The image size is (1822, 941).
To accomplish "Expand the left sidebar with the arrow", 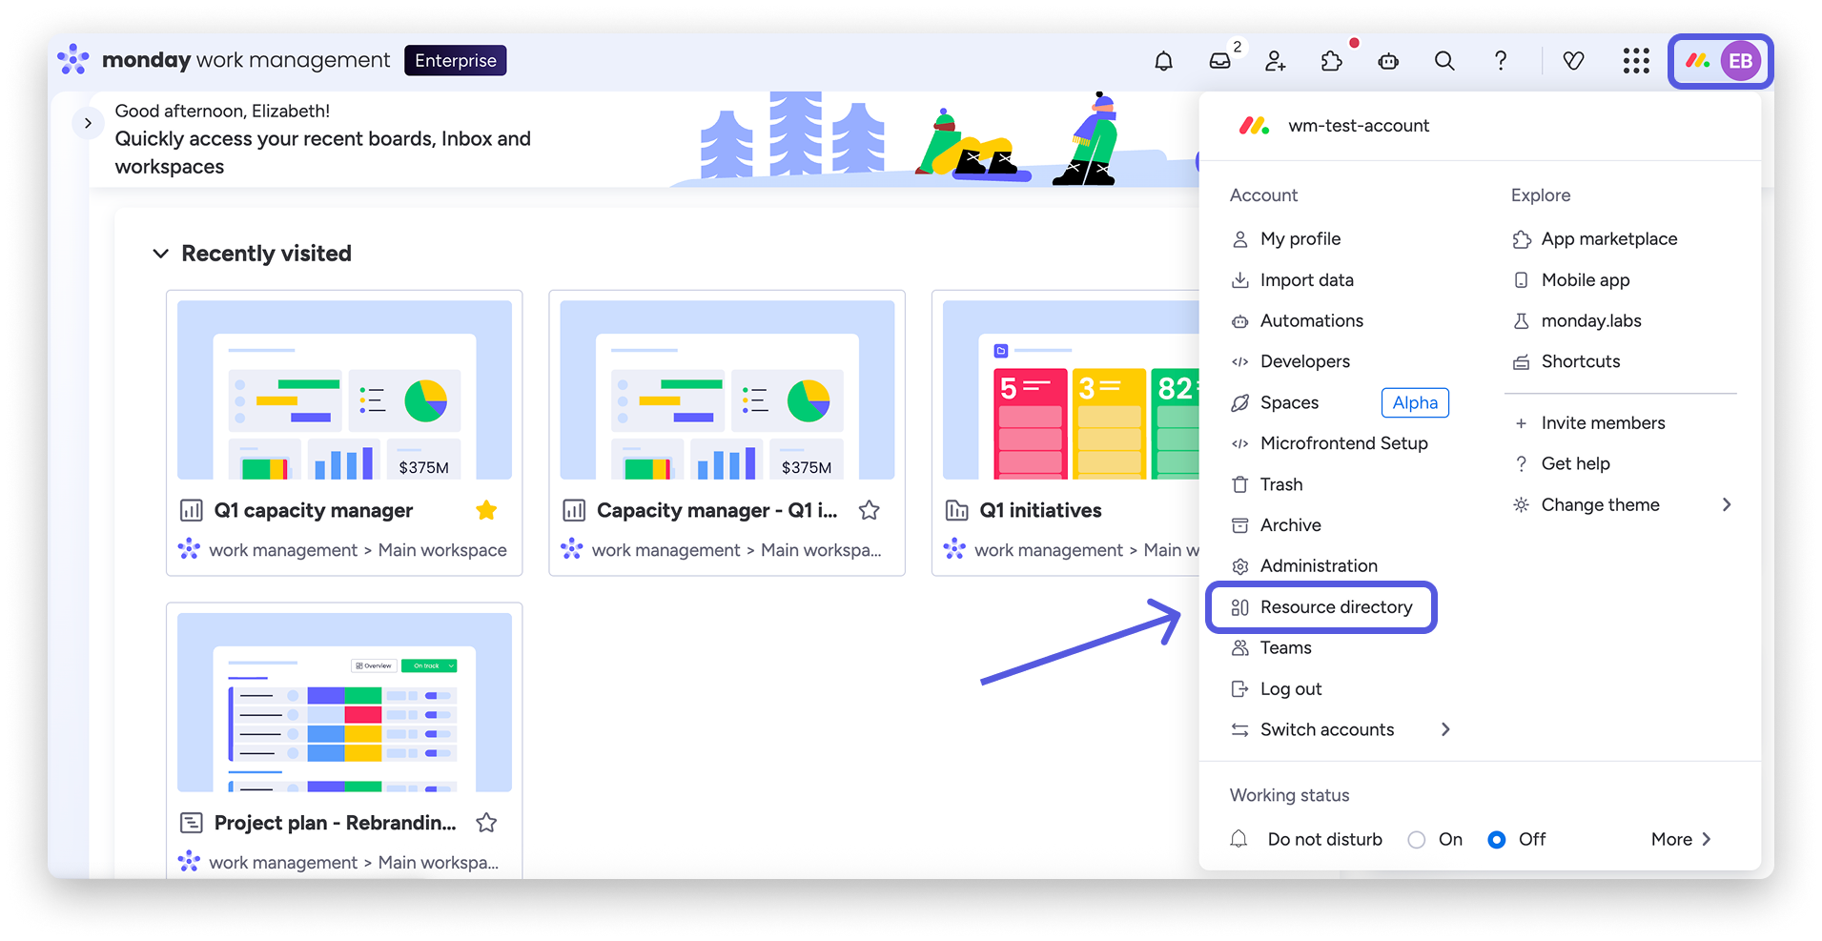I will pyautogui.click(x=88, y=123).
